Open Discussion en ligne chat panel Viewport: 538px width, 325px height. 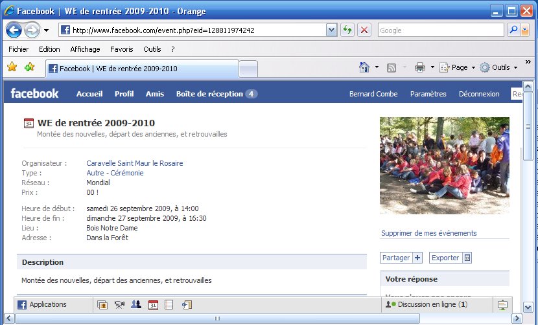click(437, 304)
